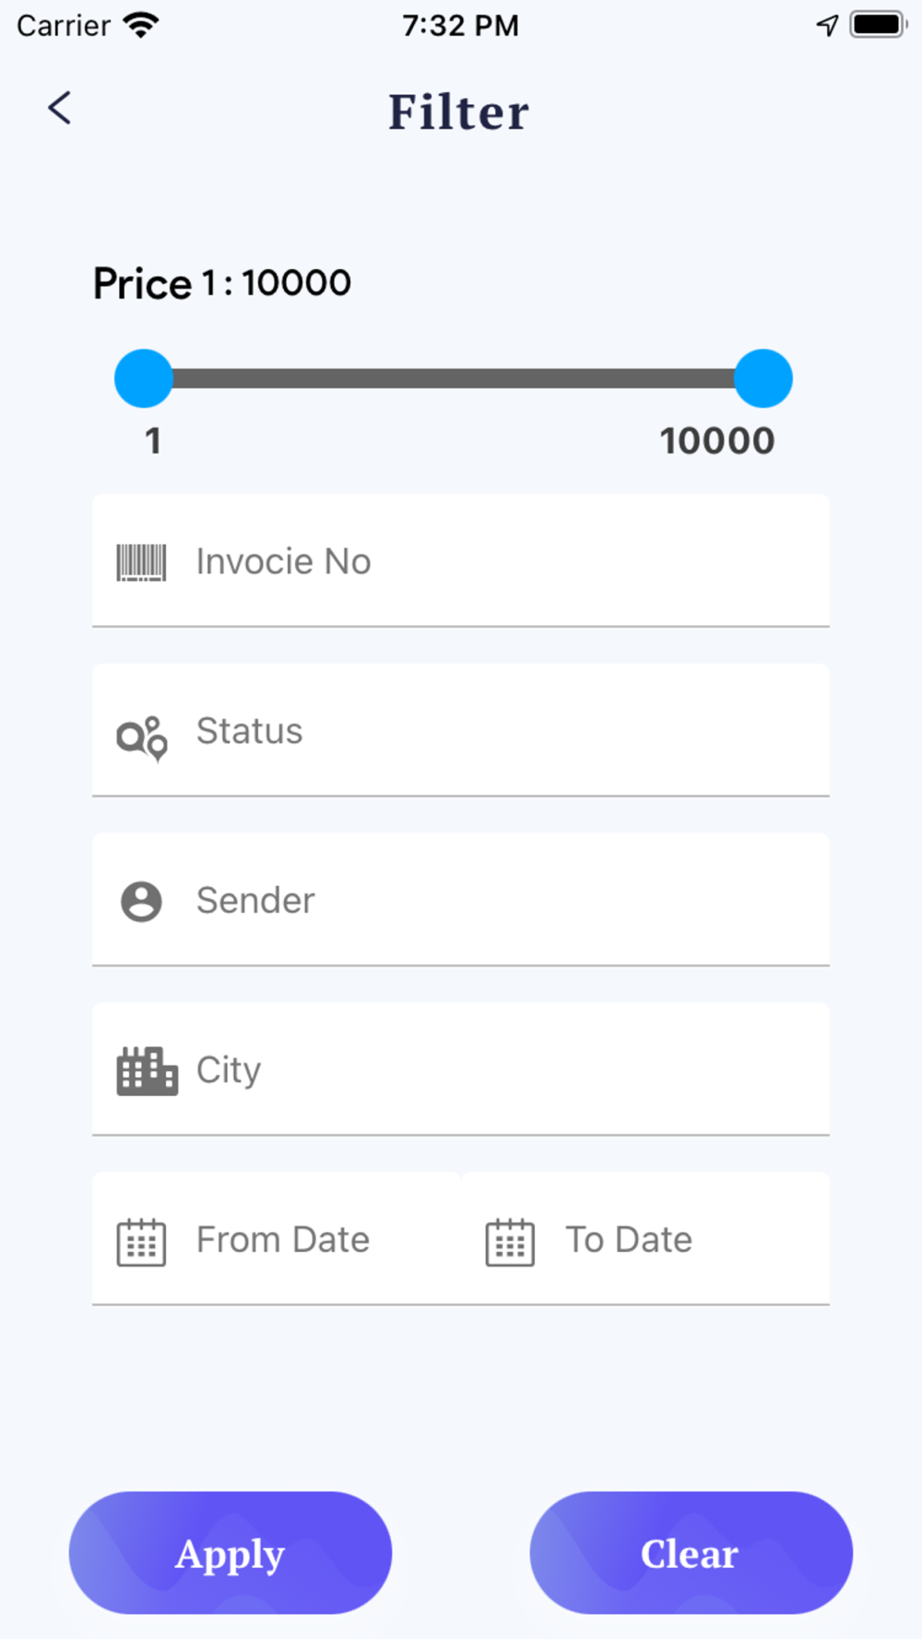Tap the To Date calendar icon

coord(510,1243)
